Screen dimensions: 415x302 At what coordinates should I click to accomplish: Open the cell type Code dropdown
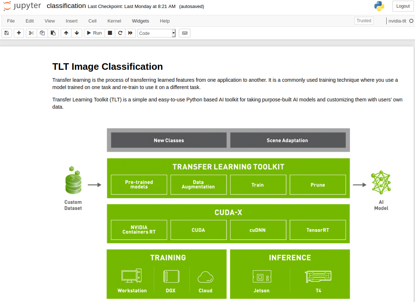(x=156, y=33)
